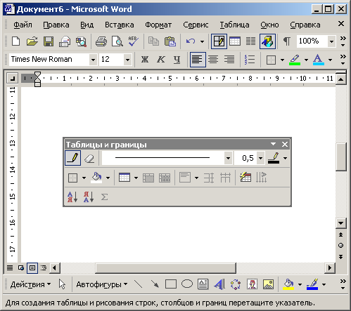
Task: Open the 100% zoom dropdown
Action: coord(331,41)
